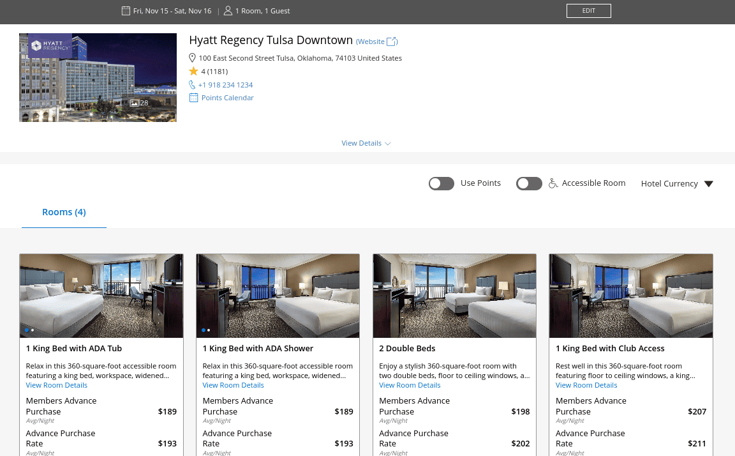735x456 pixels.
Task: Open the King Bed with ADA Shower room photo
Action: [x=278, y=296]
